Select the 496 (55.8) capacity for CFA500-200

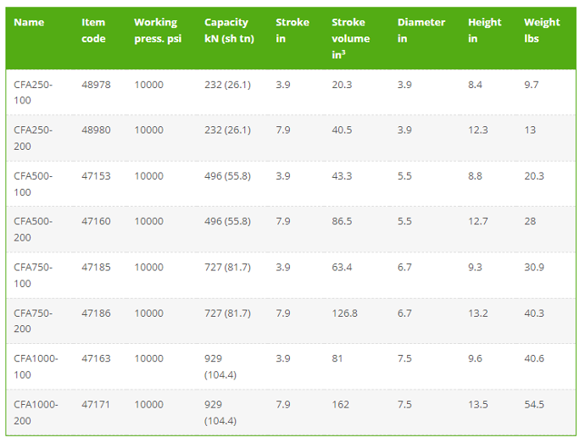coord(227,221)
